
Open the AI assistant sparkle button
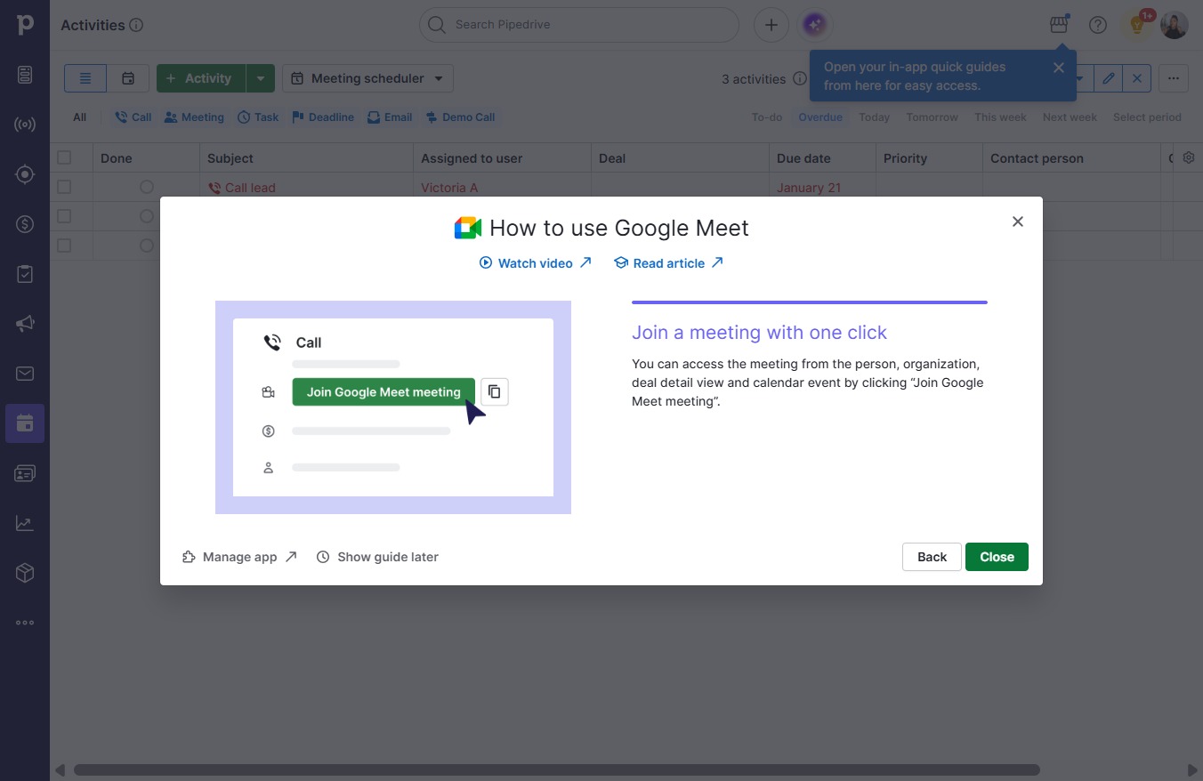point(815,25)
